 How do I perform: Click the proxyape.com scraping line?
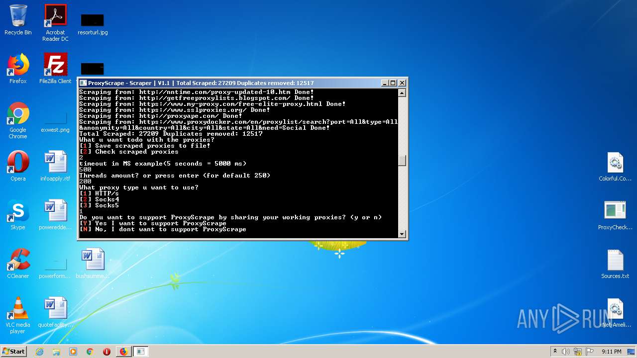pos(161,116)
